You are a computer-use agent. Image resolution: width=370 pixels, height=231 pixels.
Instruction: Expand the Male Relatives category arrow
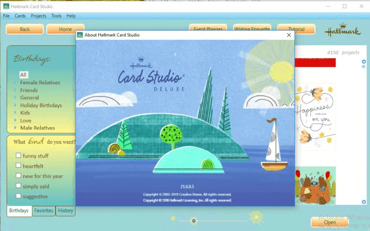[15, 128]
